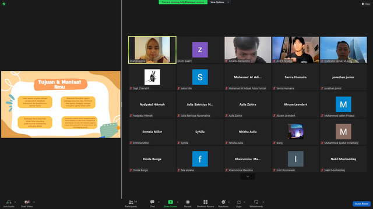Click muted mic icon beside Amanta Berliantino
Image resolution: width=373 pixels, height=209 pixels.
(227, 61)
